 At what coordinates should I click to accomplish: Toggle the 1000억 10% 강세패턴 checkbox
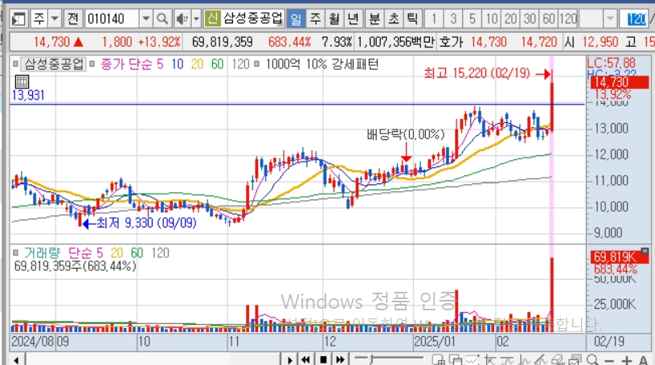tap(257, 64)
